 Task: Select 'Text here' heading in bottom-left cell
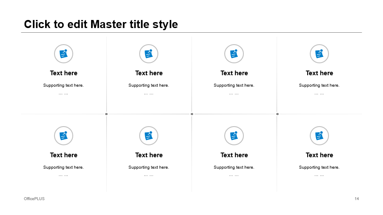click(x=64, y=155)
